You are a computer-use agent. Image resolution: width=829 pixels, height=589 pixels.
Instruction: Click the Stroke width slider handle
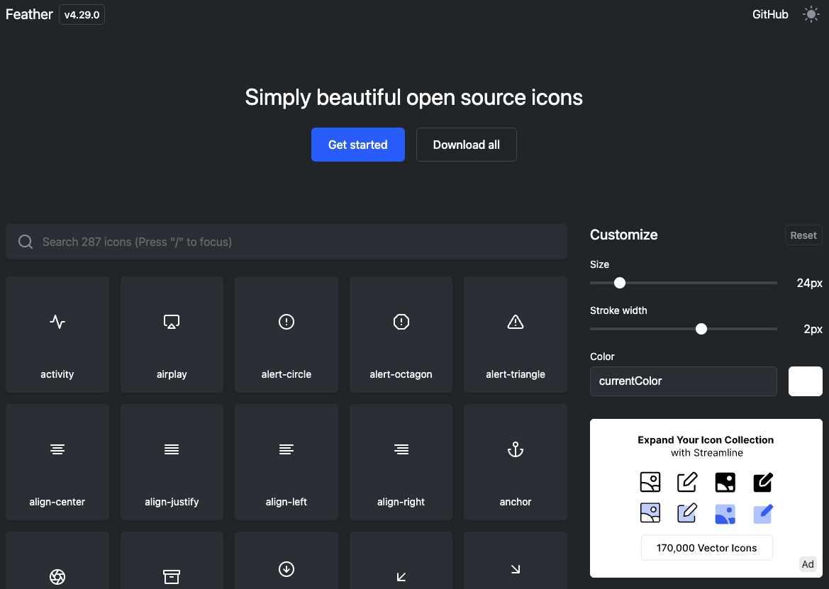(x=701, y=329)
